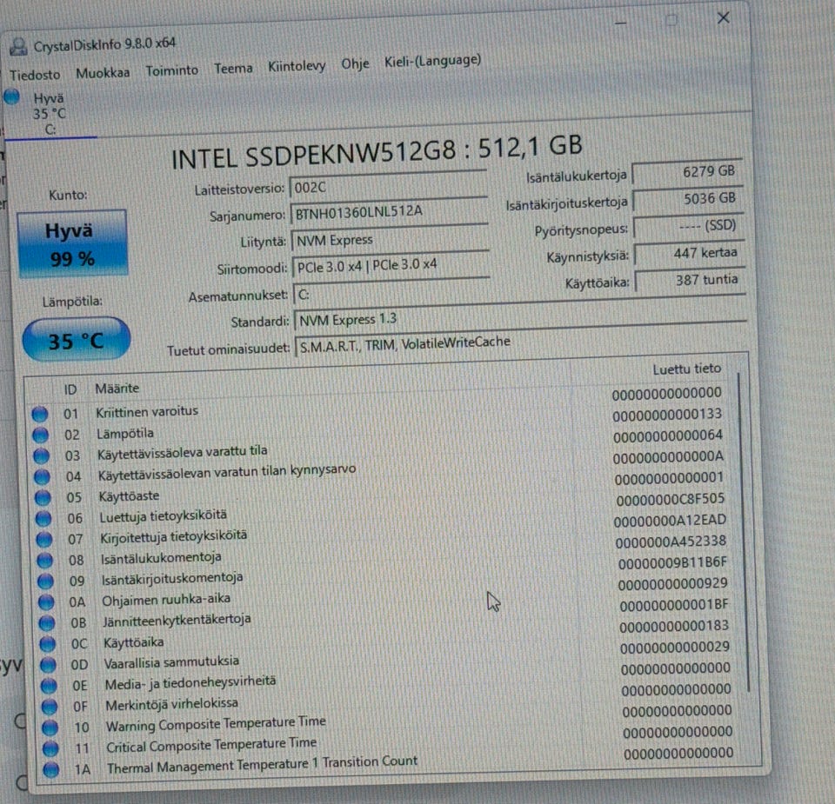835x804 pixels.
Task: Select the Käyttöaste row text
Action: tap(130, 496)
